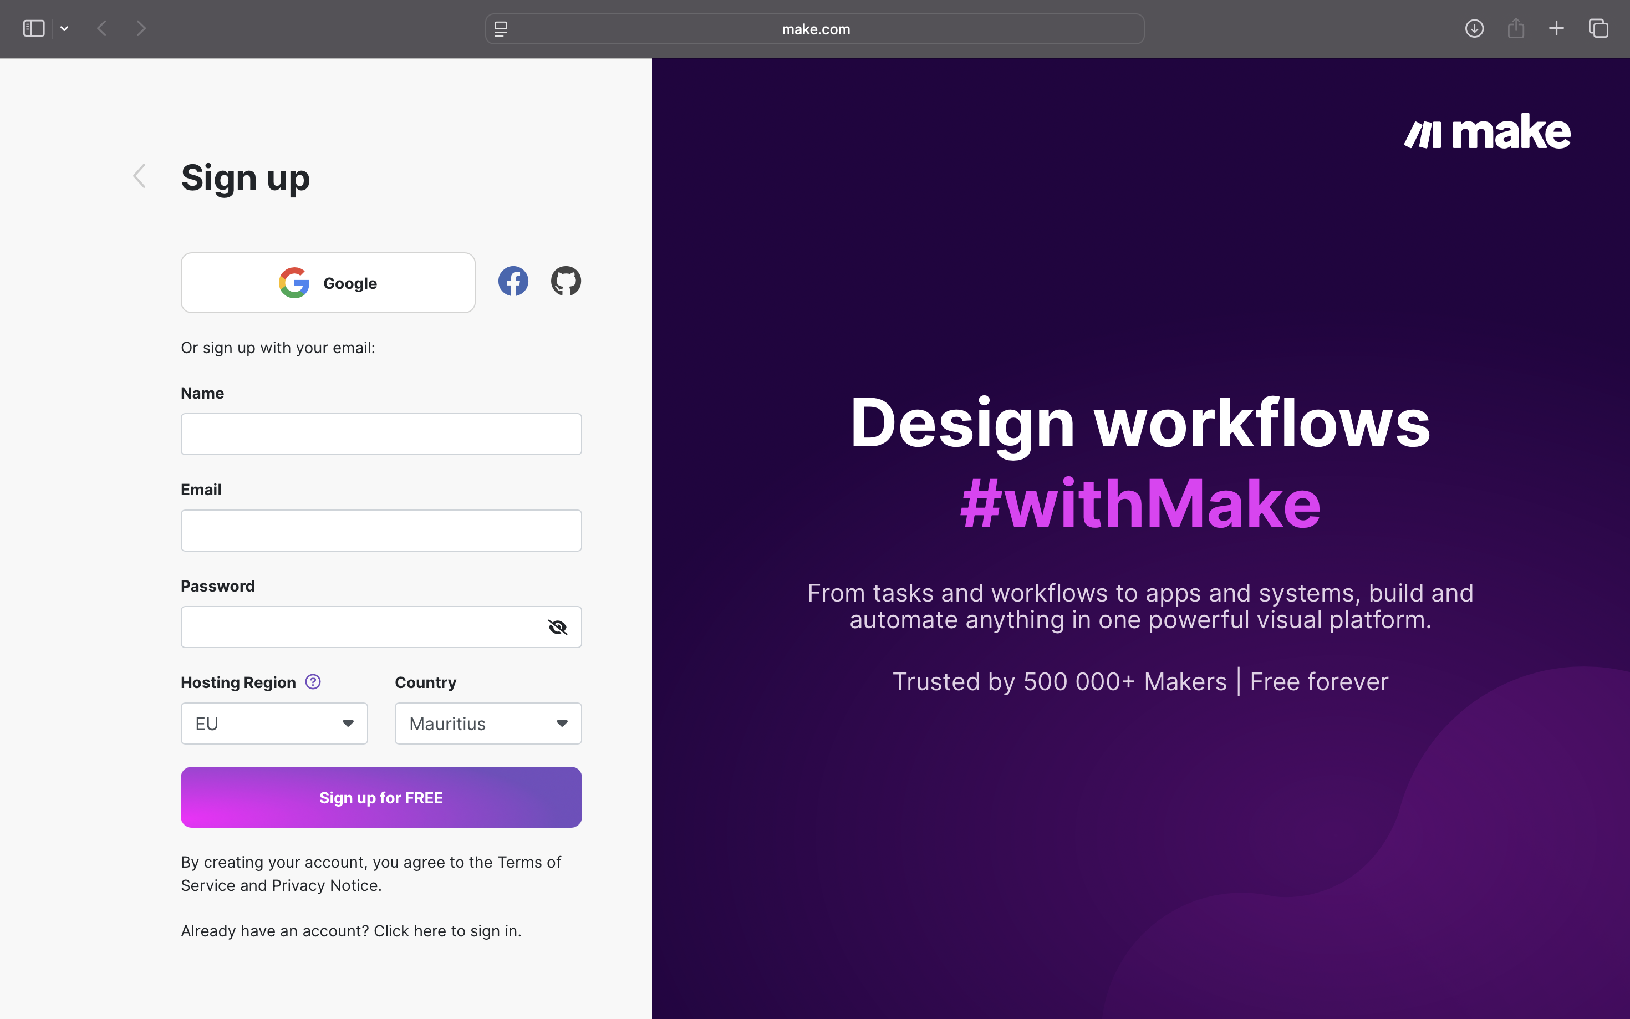
Task: Show the Safari sidebar
Action: tap(34, 28)
